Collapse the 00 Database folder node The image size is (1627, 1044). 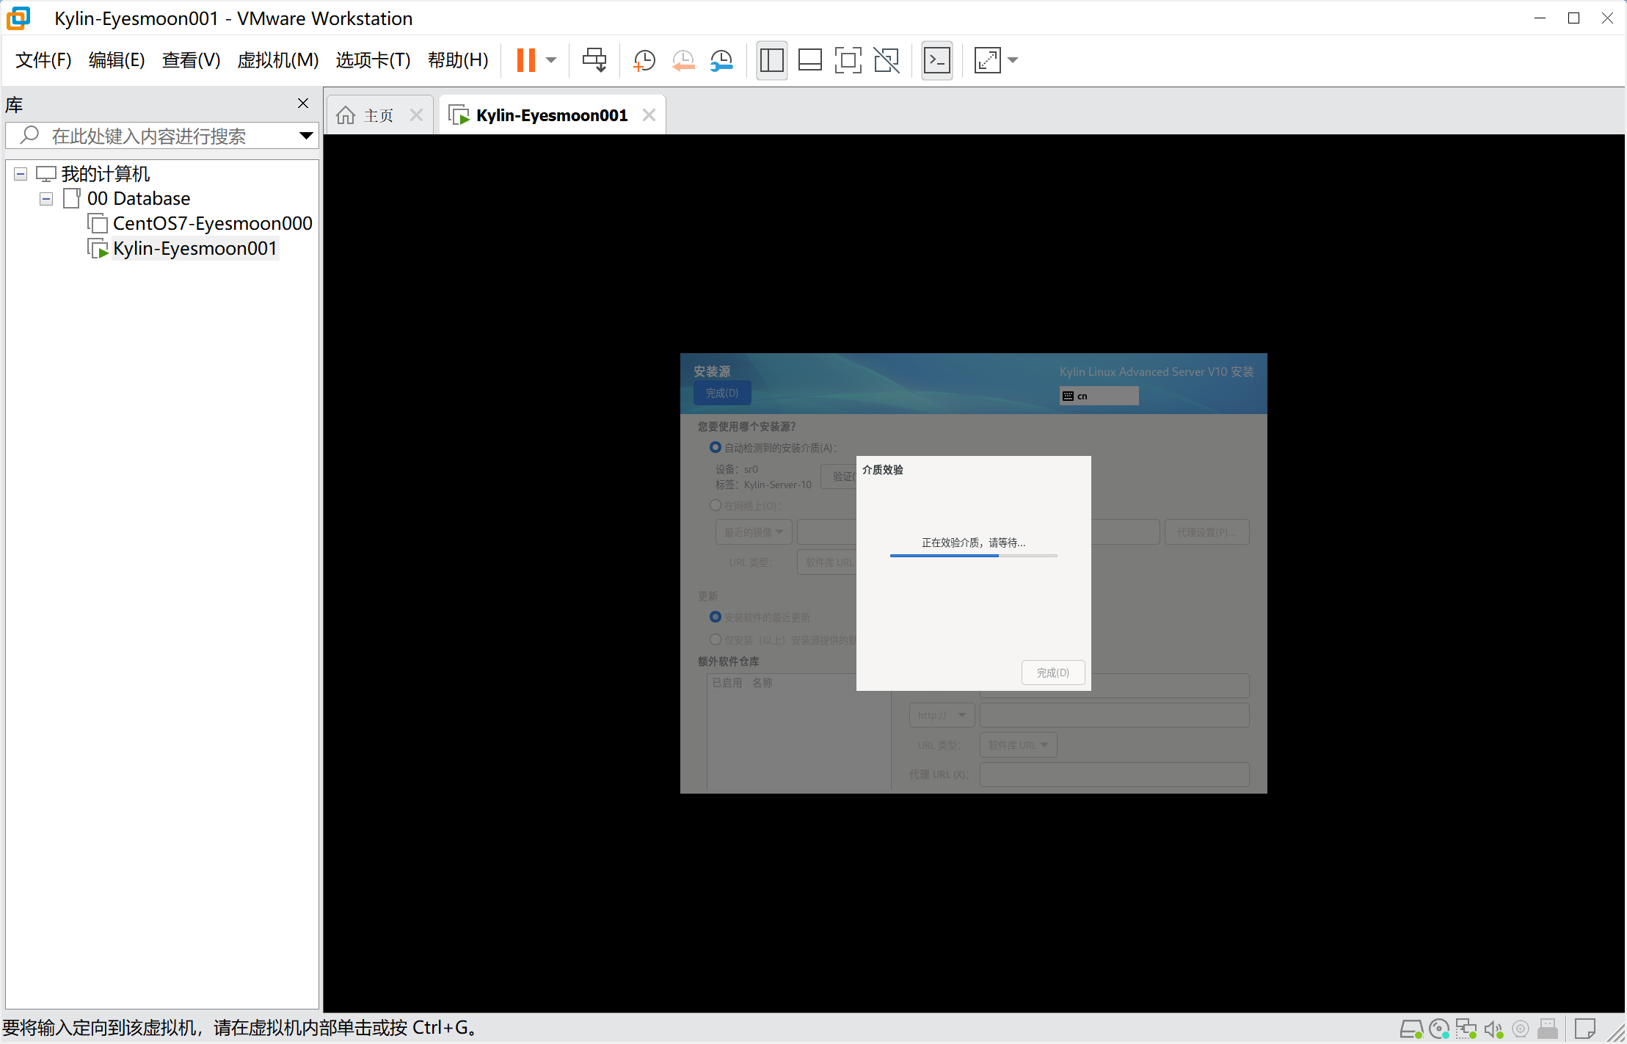[46, 199]
